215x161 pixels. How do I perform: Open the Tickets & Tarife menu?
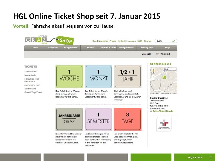(108, 48)
